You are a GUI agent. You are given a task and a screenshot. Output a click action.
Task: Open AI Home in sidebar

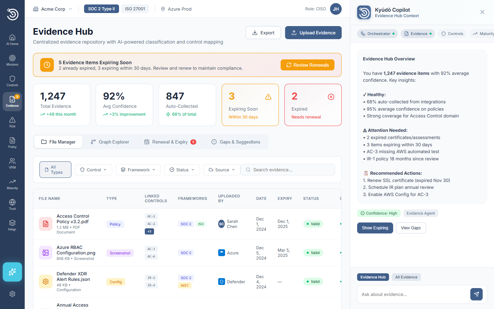click(x=12, y=39)
